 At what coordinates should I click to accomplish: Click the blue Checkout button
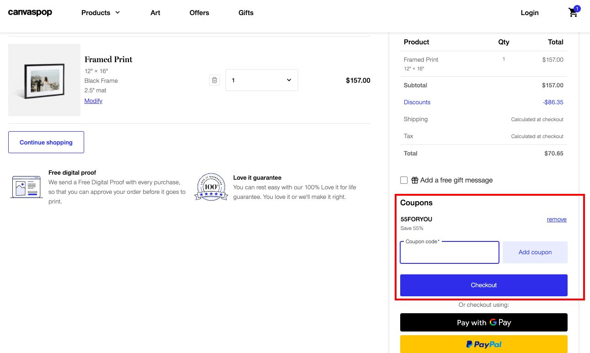484,285
